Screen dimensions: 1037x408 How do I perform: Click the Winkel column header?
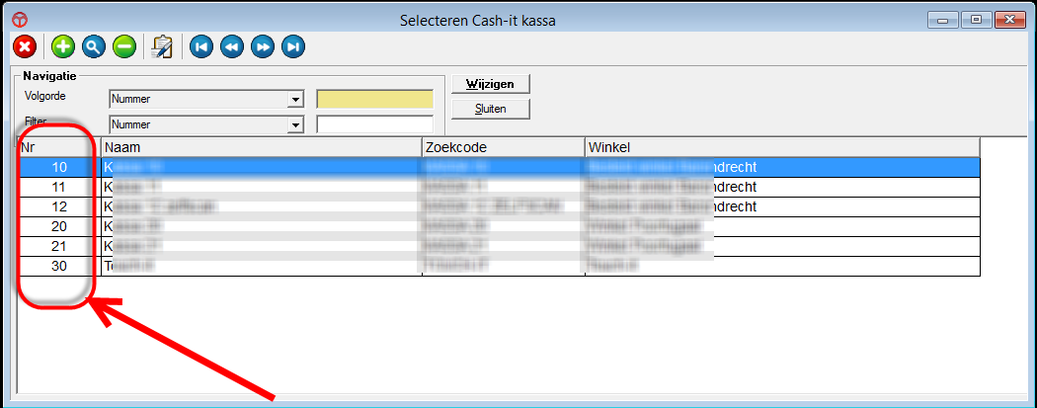coord(782,147)
